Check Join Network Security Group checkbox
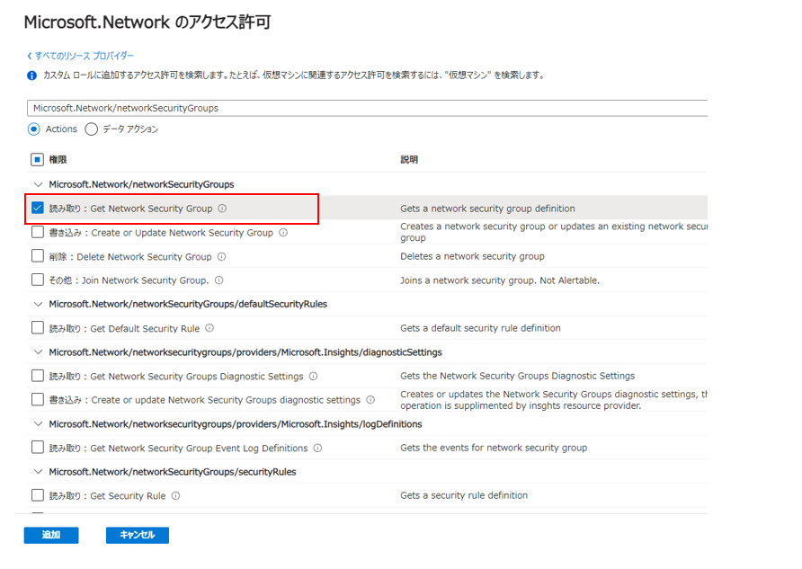The height and width of the screenshot is (569, 802). [38, 280]
